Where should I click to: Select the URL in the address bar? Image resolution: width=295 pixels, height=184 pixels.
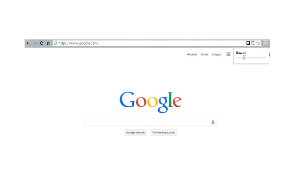(78, 43)
